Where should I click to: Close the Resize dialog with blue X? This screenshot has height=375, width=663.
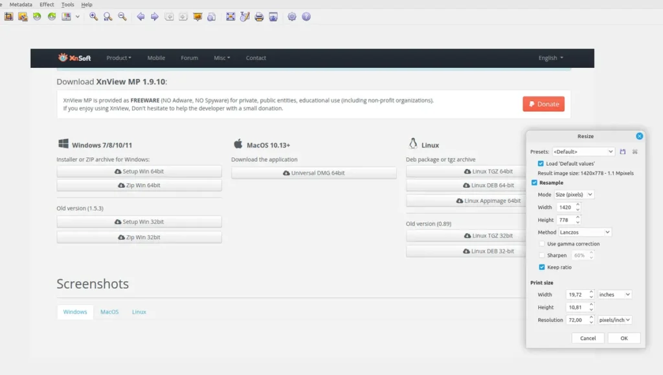click(x=639, y=136)
